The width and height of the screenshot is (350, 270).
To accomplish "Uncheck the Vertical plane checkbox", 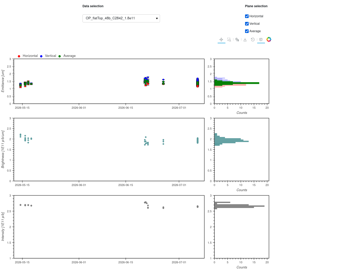I will click(x=247, y=24).
